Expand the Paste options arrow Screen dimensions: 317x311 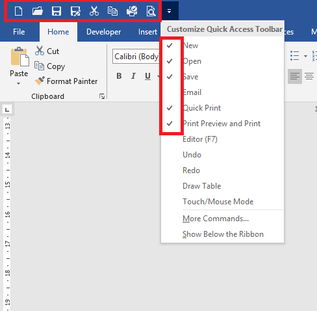coord(19,83)
